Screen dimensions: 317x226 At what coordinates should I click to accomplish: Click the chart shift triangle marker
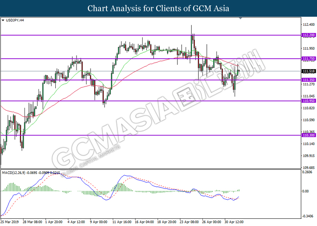(x=240, y=18)
